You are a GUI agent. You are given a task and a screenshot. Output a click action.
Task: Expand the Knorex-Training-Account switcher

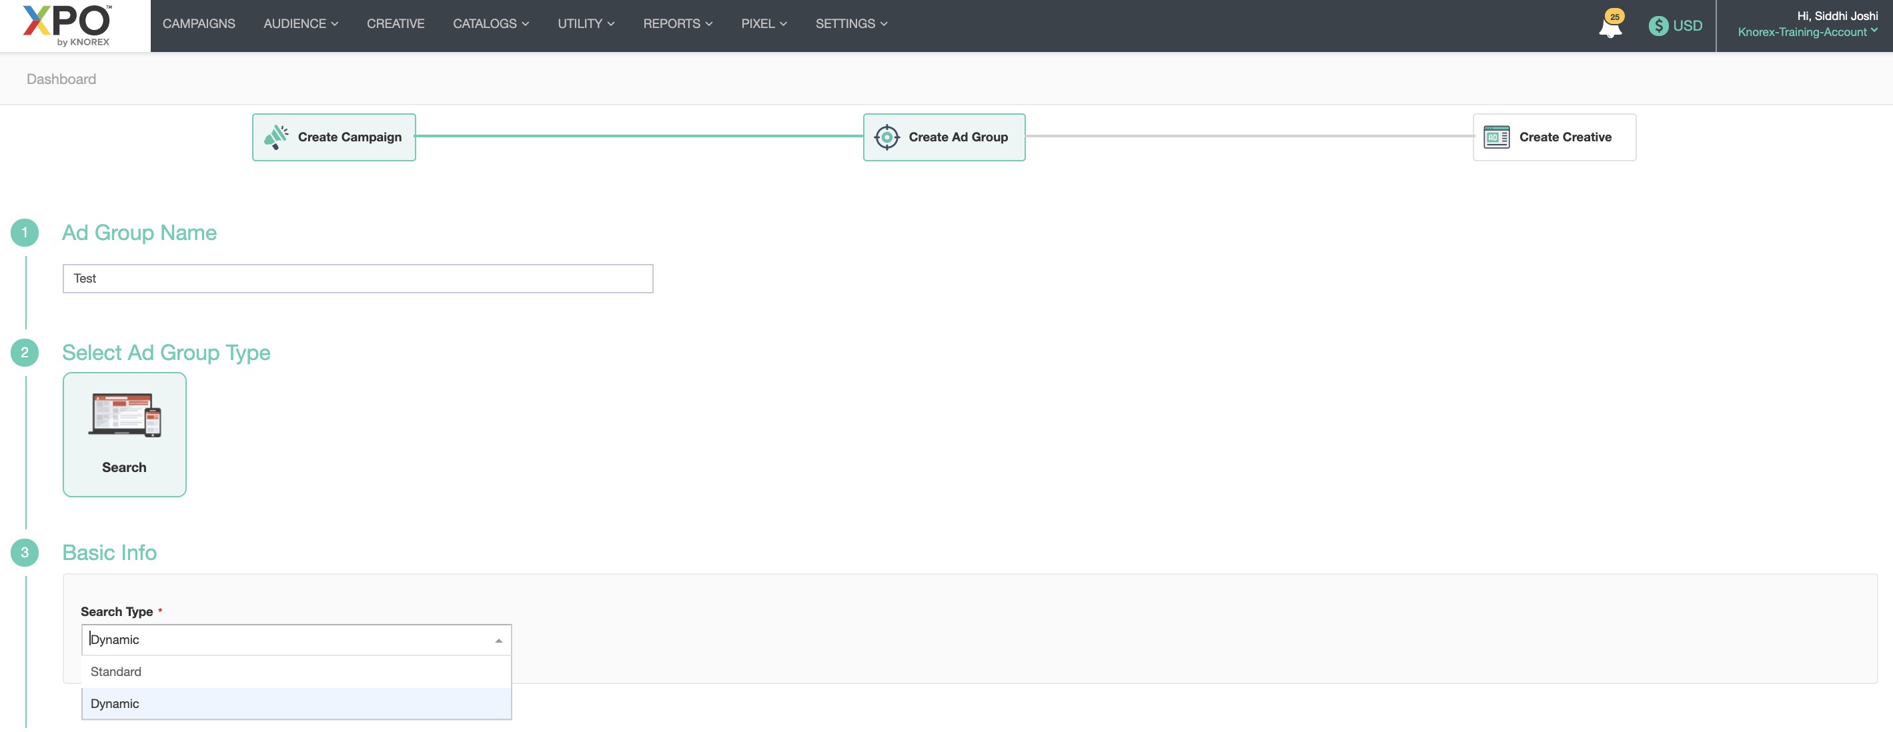tap(1806, 32)
